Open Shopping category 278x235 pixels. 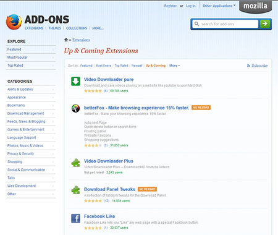tap(31, 162)
